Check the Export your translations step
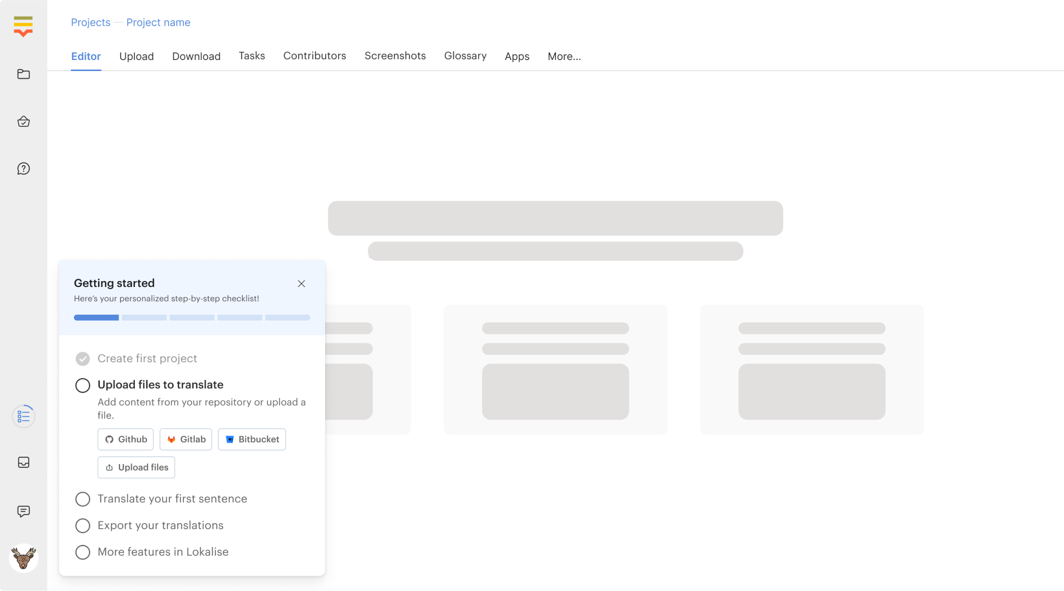The width and height of the screenshot is (1064, 591). point(83,525)
